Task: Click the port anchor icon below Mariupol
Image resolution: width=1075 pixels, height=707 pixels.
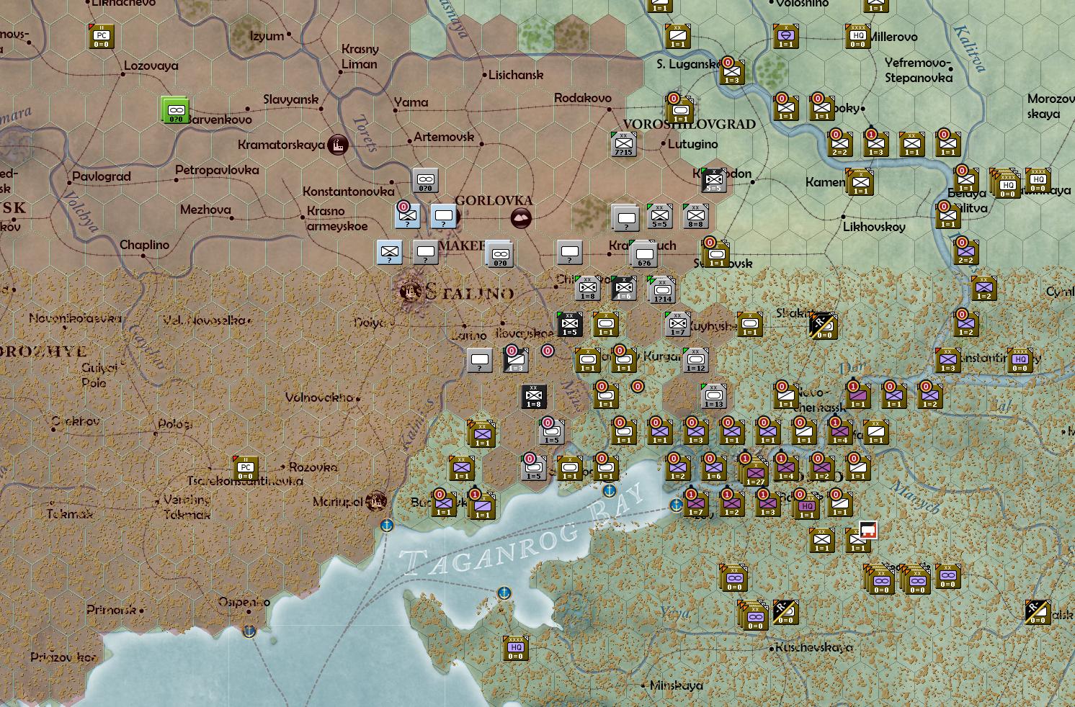Action: 387,525
